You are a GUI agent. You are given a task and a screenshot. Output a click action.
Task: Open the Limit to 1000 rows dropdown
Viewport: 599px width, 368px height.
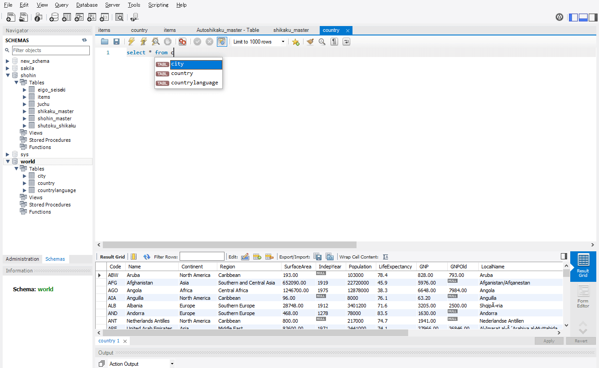point(282,41)
